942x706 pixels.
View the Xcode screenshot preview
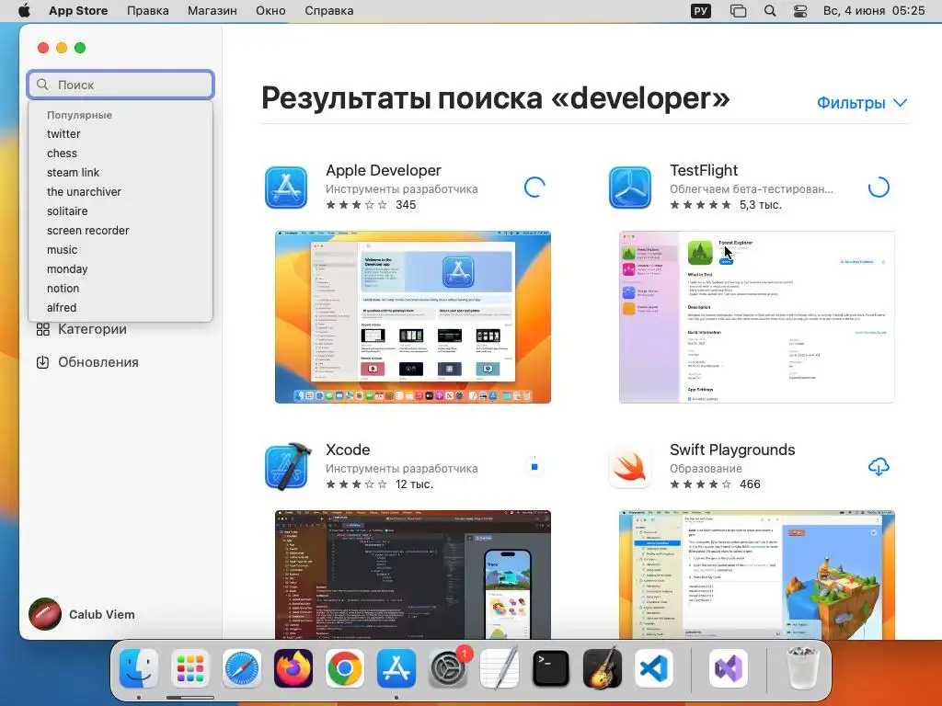[x=413, y=575]
